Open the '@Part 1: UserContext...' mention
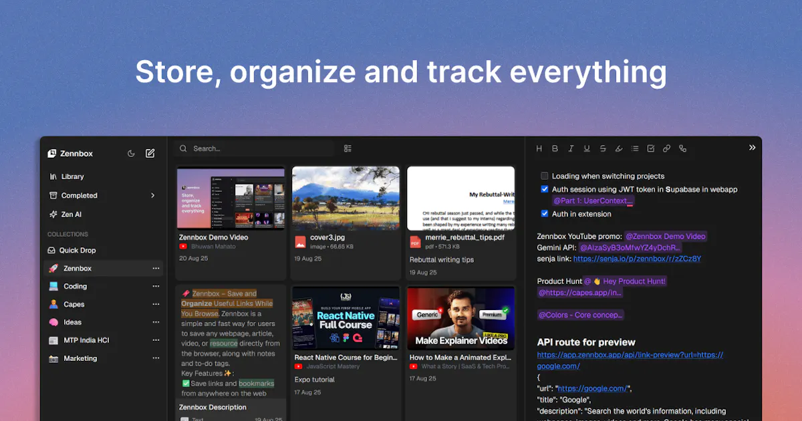 (593, 200)
